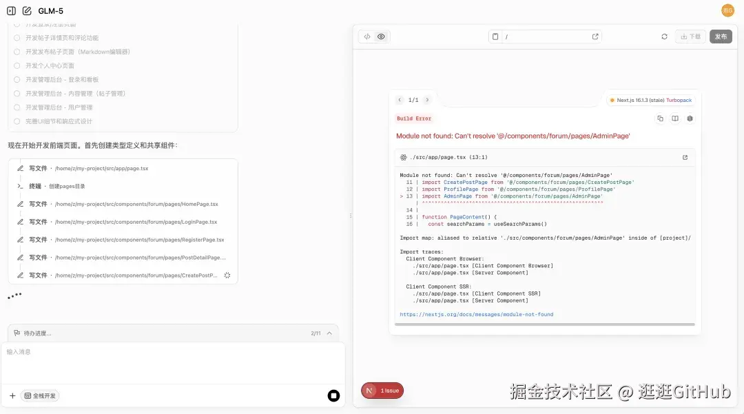Open the user avatar at top right
This screenshot has width=744, height=414.
click(x=727, y=10)
